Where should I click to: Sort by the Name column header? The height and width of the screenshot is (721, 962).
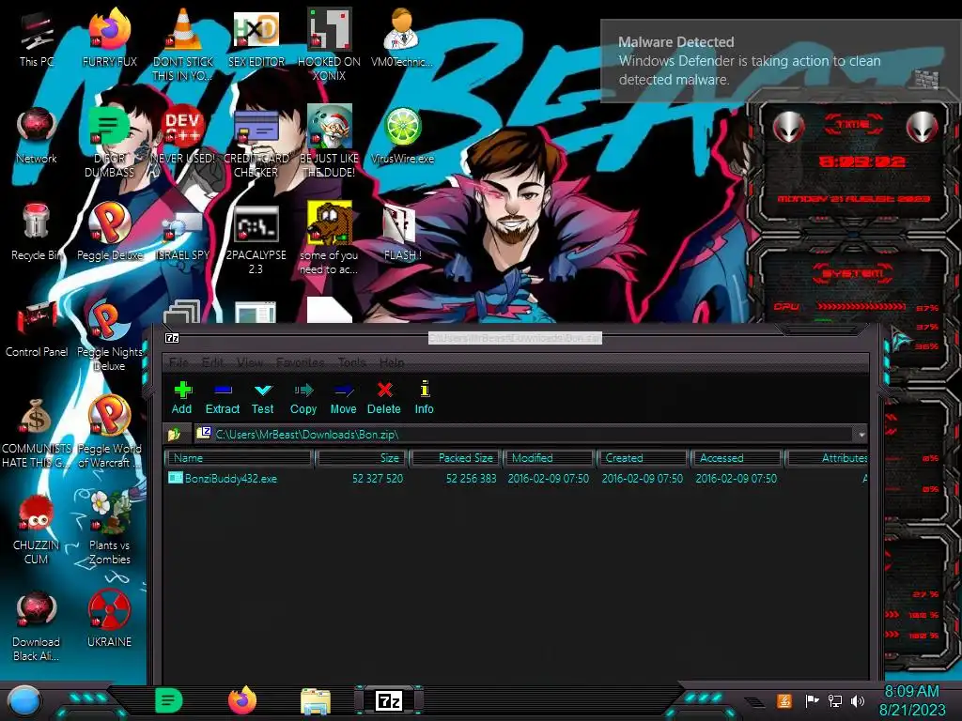click(x=240, y=458)
